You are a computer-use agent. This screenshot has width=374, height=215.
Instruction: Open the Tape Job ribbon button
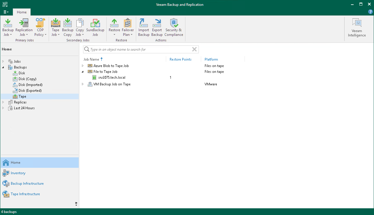[55, 27]
